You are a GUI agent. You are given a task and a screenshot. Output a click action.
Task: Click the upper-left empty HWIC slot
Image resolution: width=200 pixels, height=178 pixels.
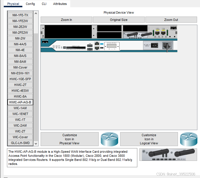[109, 28]
